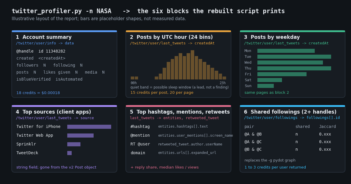Click the 'Twitter for iPhone' label
Viewport: 351px width, 184px height.
[x=38, y=127]
